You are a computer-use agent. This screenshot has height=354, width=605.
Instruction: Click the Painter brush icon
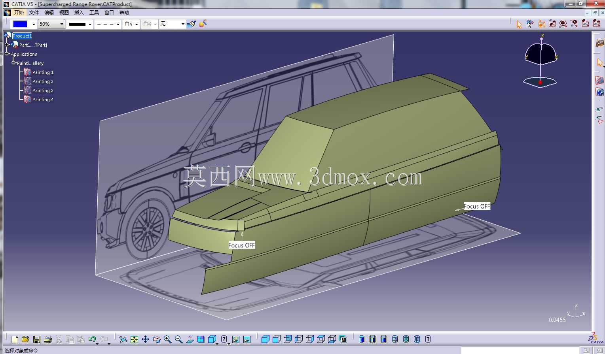coord(192,24)
